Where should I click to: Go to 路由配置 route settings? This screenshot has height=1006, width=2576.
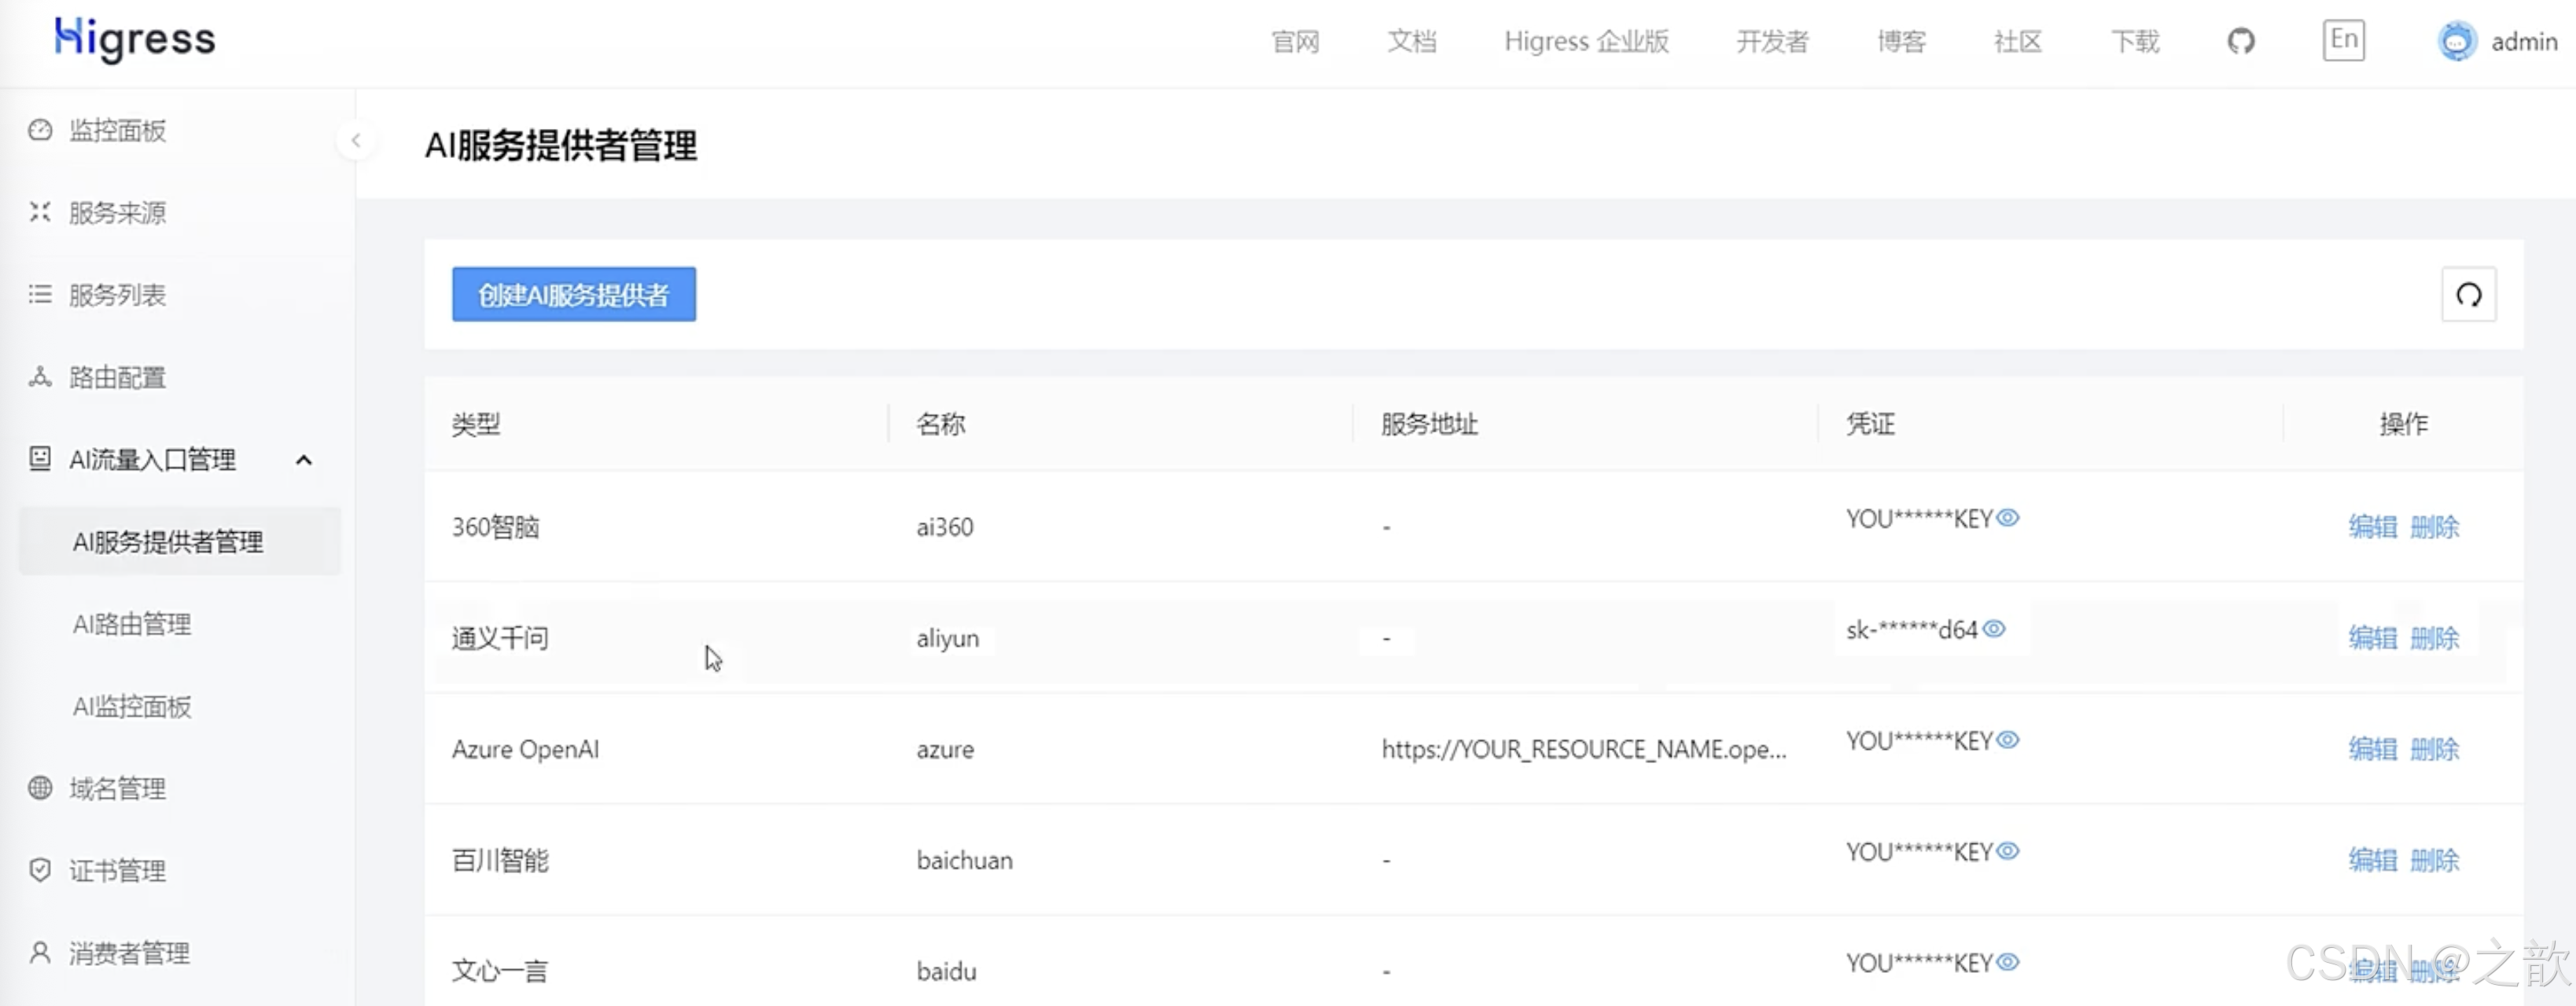pyautogui.click(x=117, y=378)
